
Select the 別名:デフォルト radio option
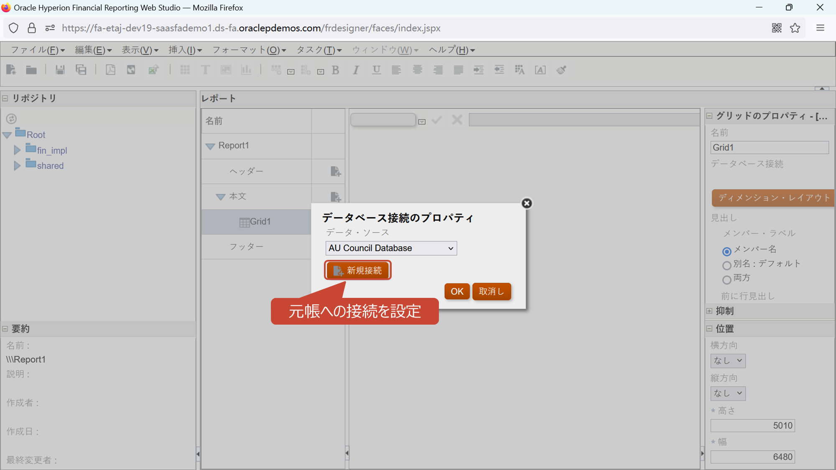pos(726,265)
